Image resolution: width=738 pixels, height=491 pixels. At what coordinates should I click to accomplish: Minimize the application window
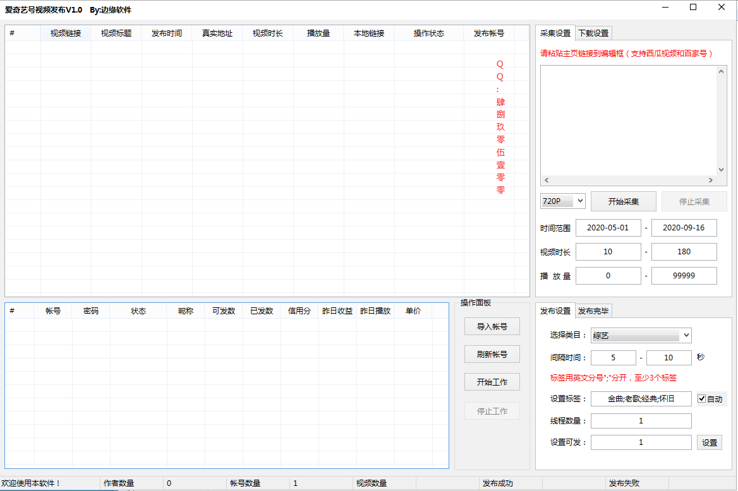pos(665,7)
